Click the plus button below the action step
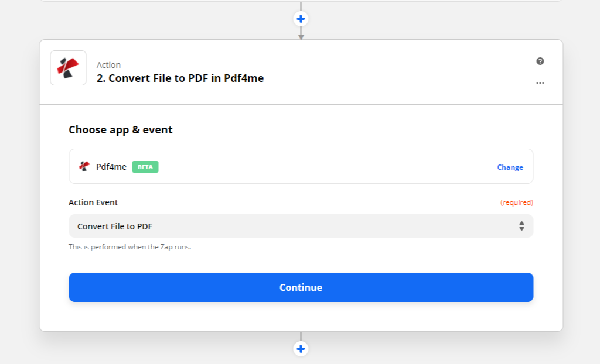 pyautogui.click(x=301, y=349)
